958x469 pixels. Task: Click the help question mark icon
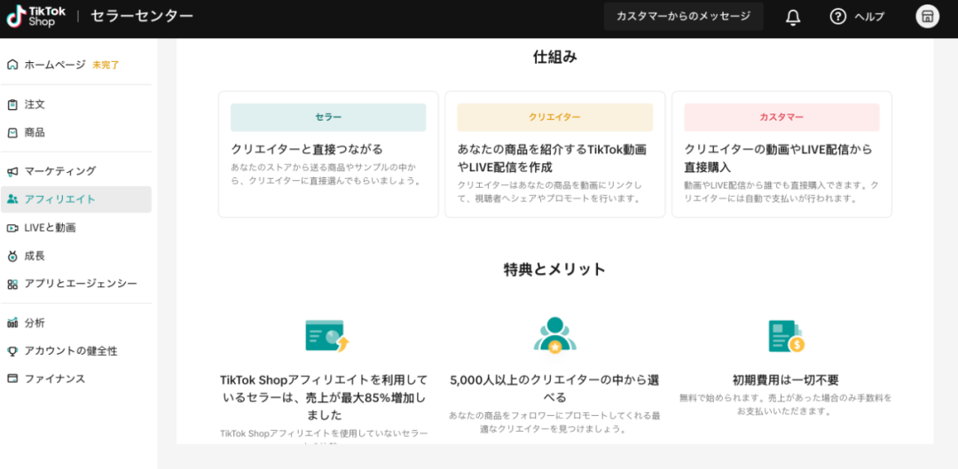pos(837,17)
